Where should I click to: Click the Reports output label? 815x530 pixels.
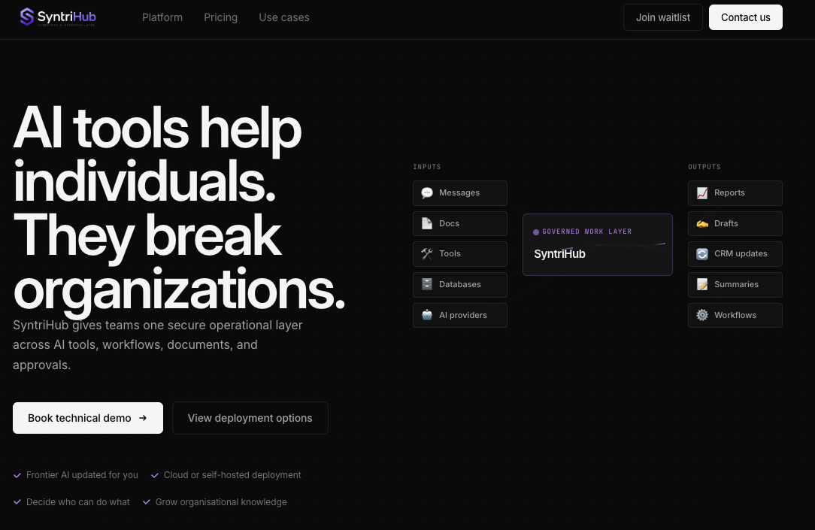pyautogui.click(x=729, y=192)
